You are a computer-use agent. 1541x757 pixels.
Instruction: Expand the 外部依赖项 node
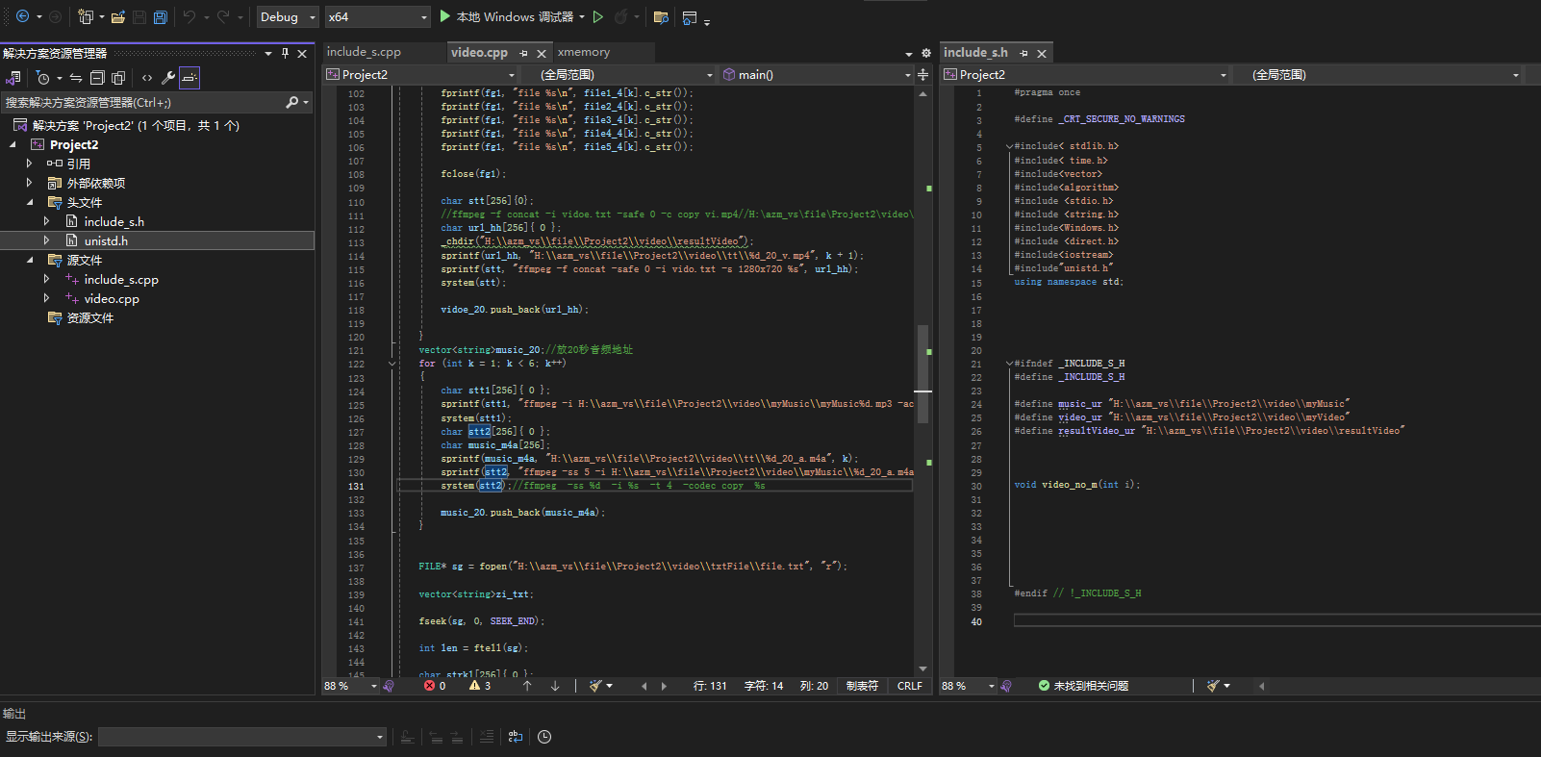[30, 183]
